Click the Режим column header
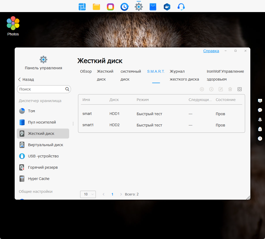This screenshot has height=239, width=265. point(143,100)
